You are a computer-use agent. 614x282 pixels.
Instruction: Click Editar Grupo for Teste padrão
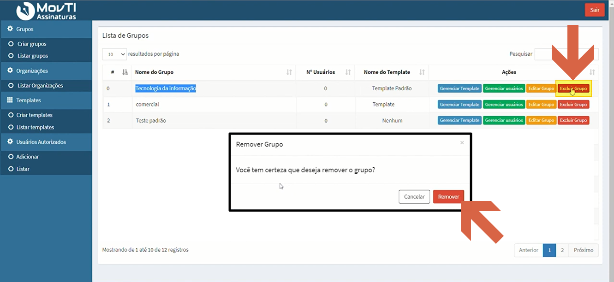point(541,120)
